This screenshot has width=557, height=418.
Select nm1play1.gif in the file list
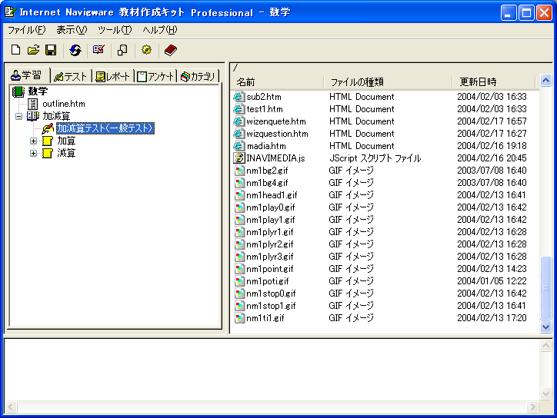pyautogui.click(x=271, y=220)
